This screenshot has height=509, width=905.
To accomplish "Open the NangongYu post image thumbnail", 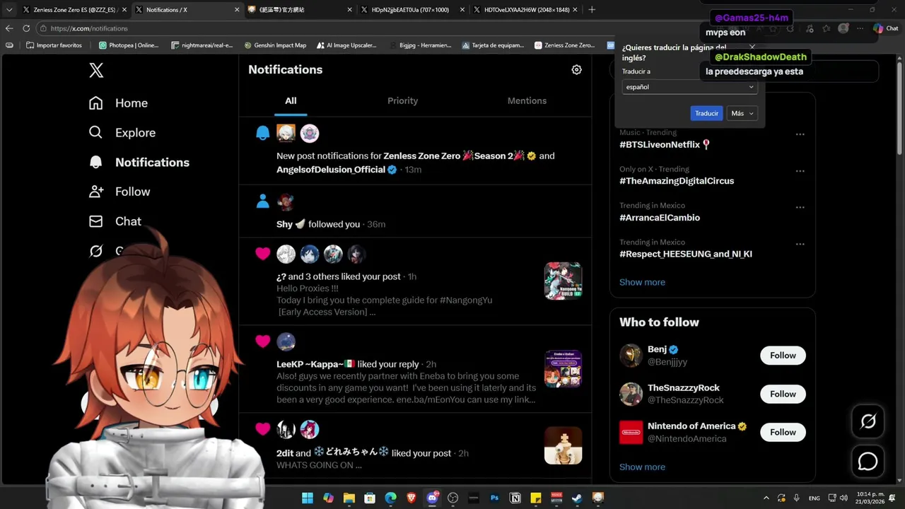I will tap(563, 281).
